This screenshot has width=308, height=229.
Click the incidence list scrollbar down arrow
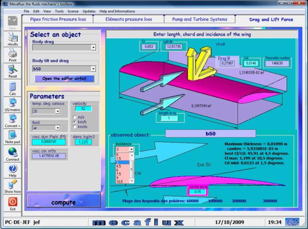pos(132,181)
